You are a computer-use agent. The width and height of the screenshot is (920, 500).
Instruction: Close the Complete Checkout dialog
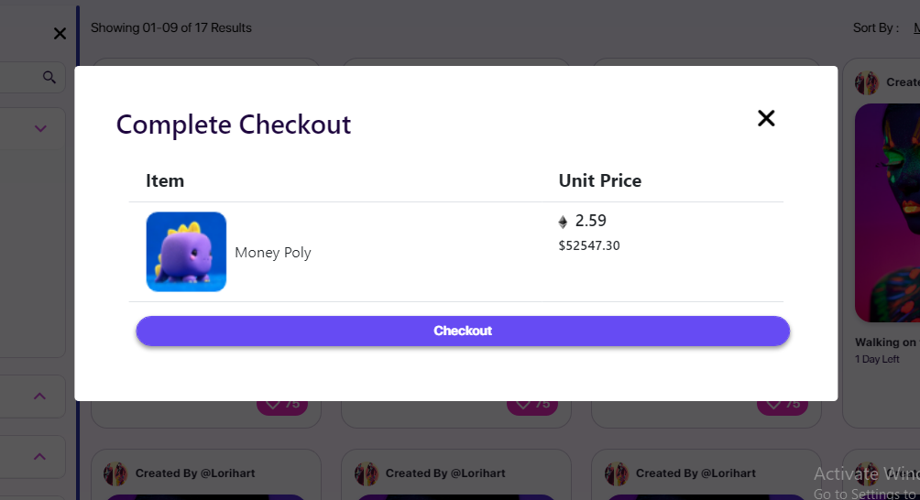pos(766,118)
